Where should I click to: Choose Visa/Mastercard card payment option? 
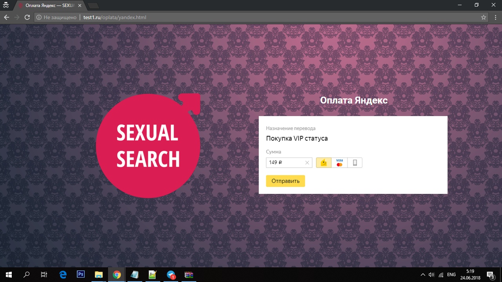click(339, 163)
